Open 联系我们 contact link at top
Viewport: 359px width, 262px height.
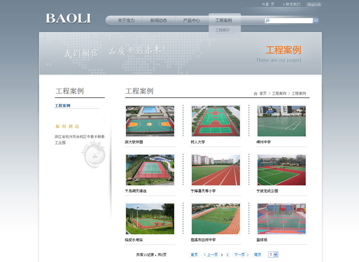pos(293,4)
